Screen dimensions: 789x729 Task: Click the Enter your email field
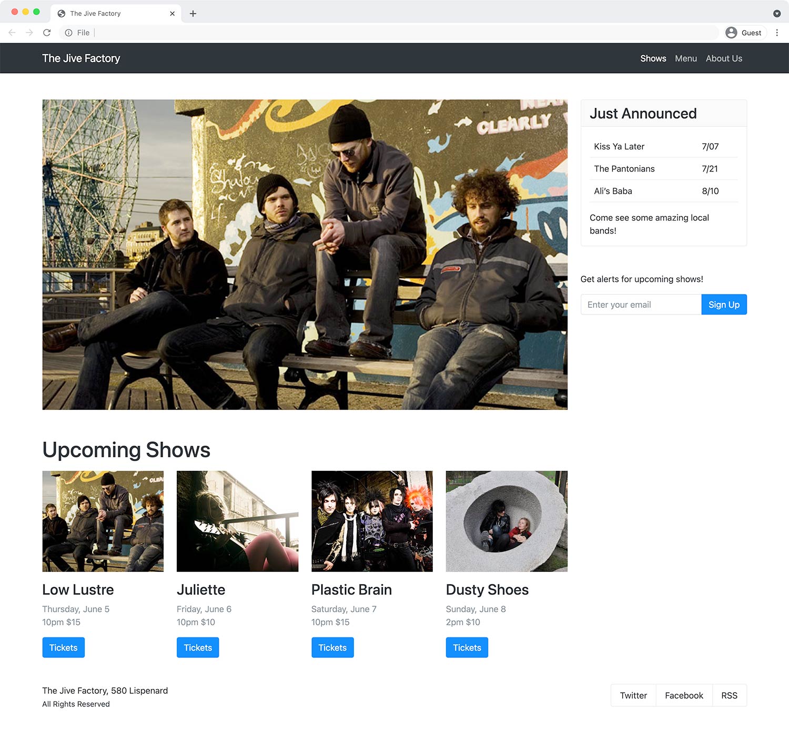[640, 304]
